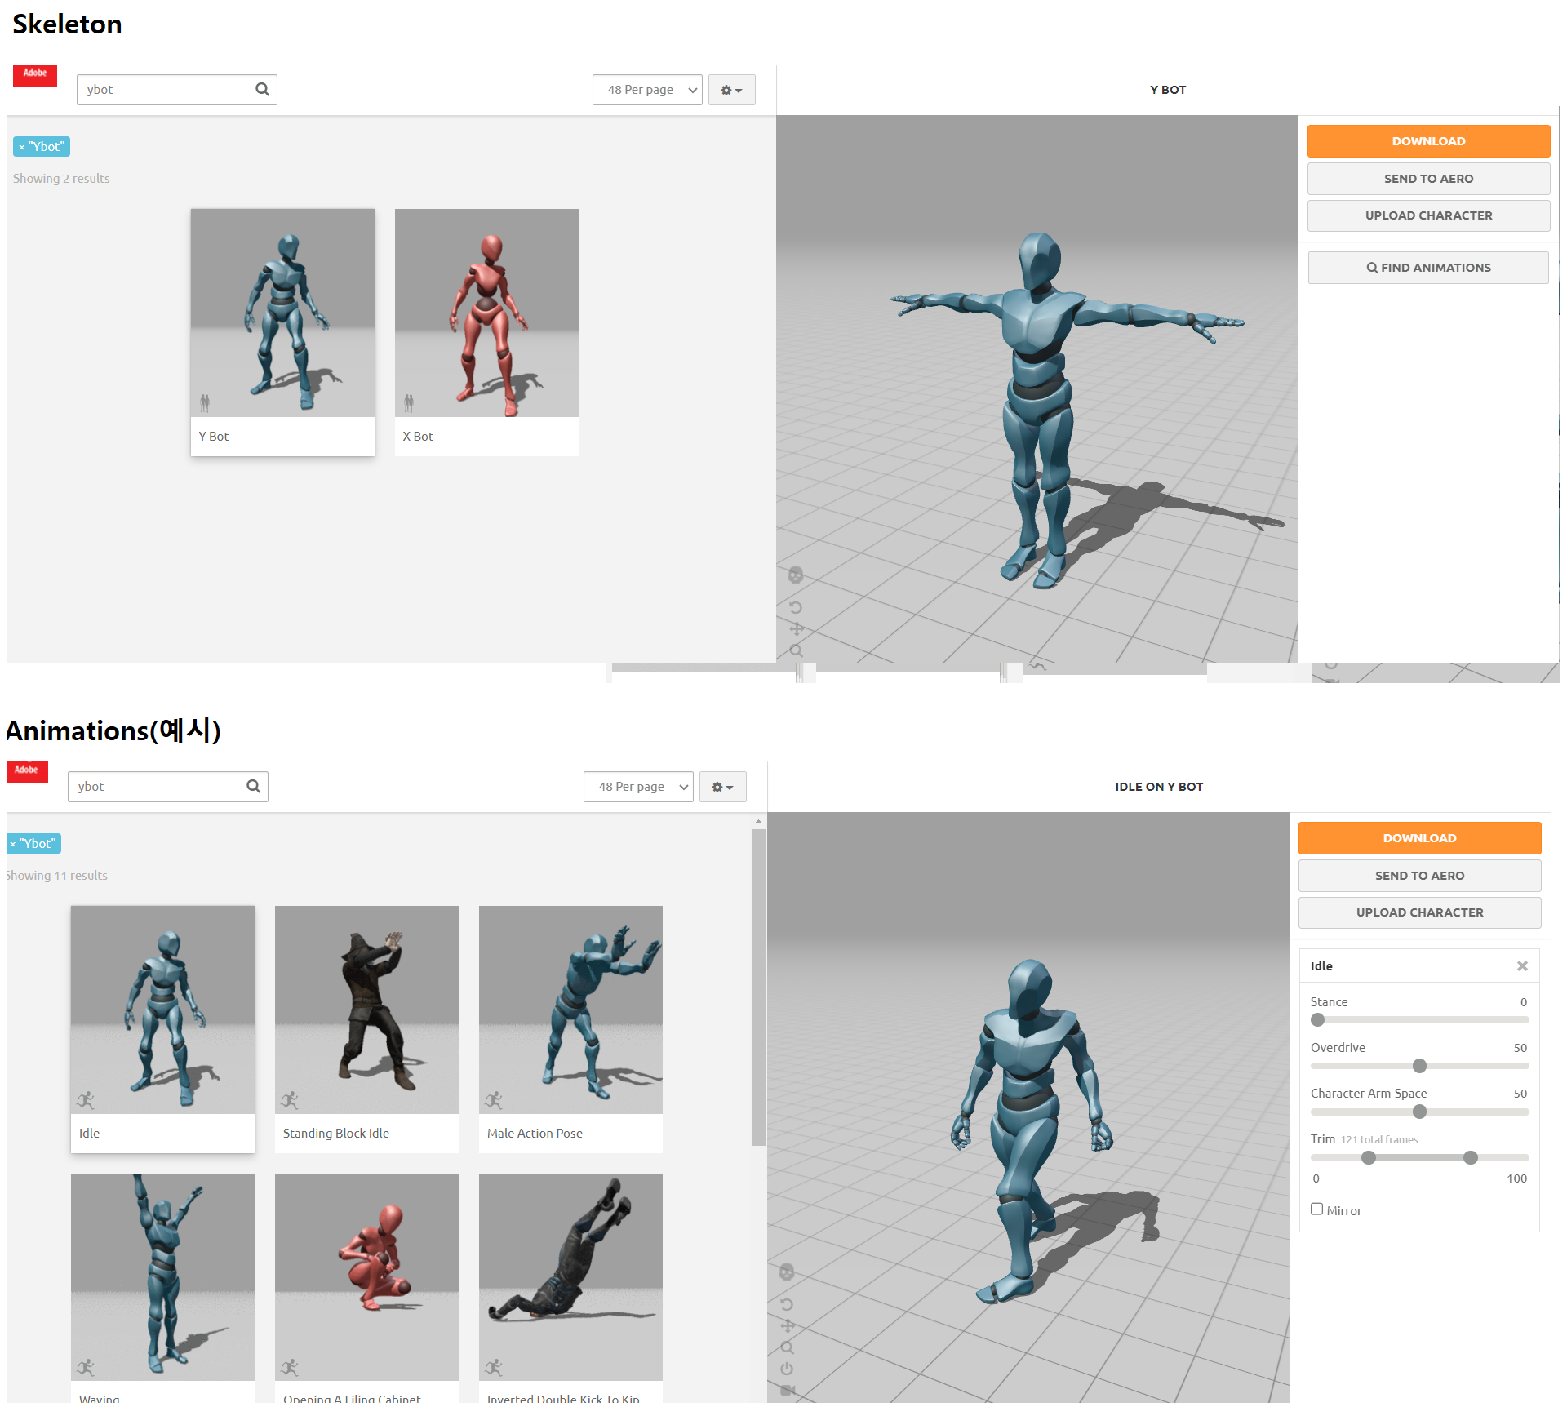Click "IDLE ON Y BOT" title
Viewport: 1567px width, 1407px height.
(x=1159, y=787)
